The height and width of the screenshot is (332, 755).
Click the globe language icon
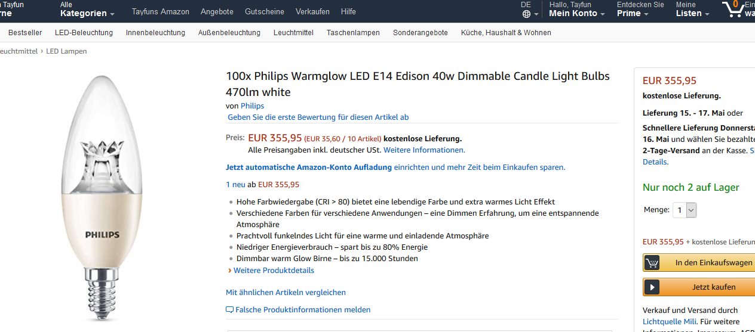click(x=526, y=14)
